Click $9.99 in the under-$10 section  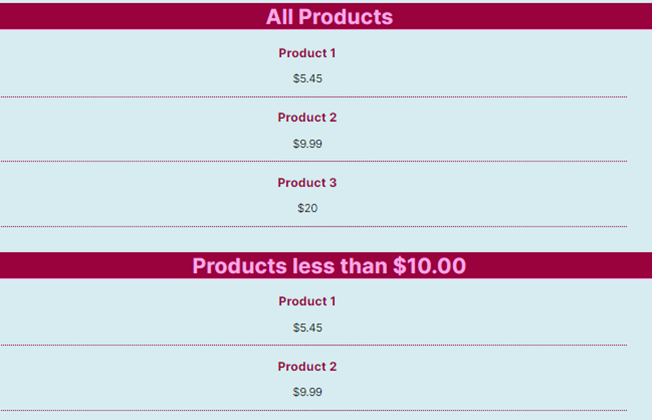307,392
